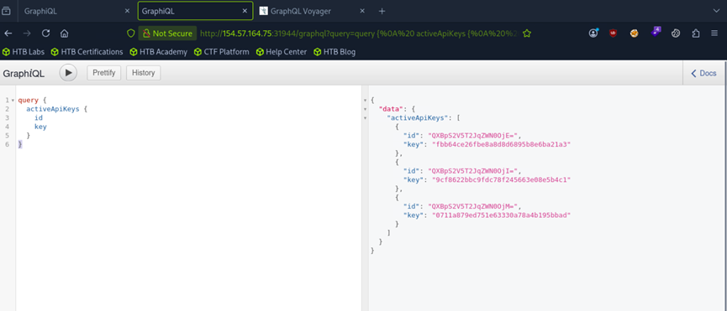This screenshot has width=727, height=311.
Task: Click the Prettify button
Action: pos(104,73)
